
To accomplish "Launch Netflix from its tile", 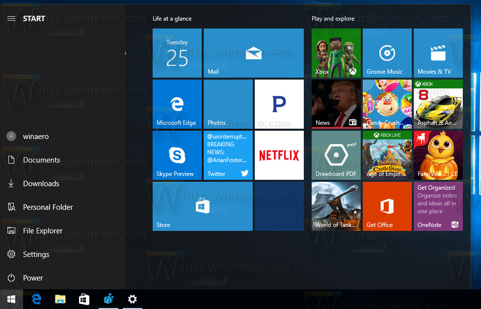I will pyautogui.click(x=279, y=155).
